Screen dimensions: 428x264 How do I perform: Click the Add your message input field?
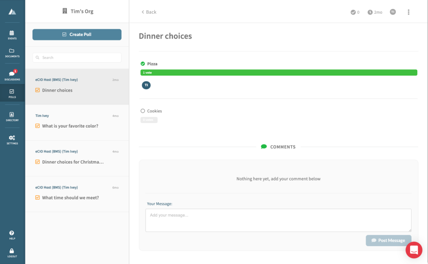pyautogui.click(x=278, y=220)
